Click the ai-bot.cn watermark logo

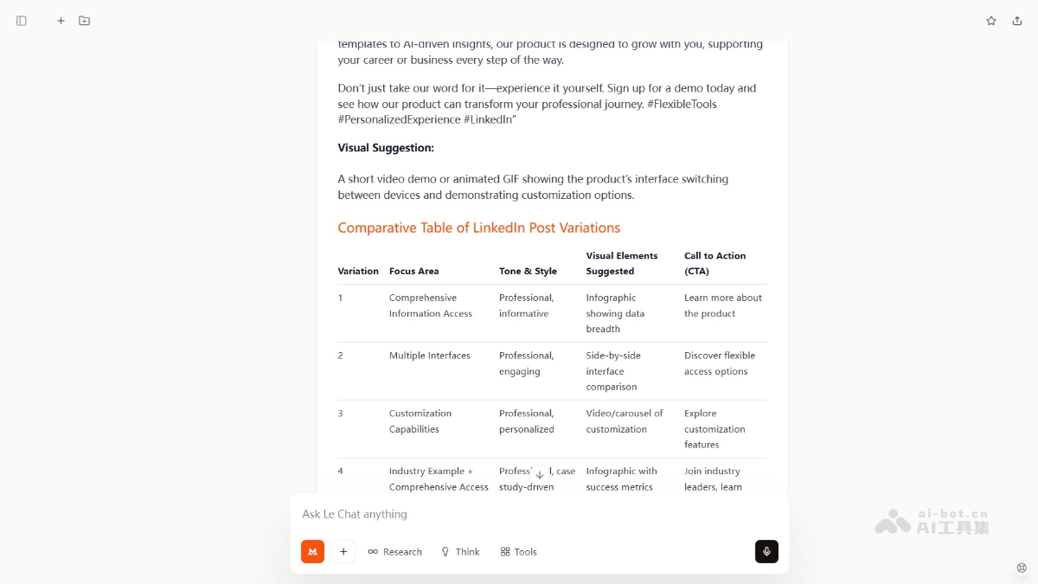[932, 521]
